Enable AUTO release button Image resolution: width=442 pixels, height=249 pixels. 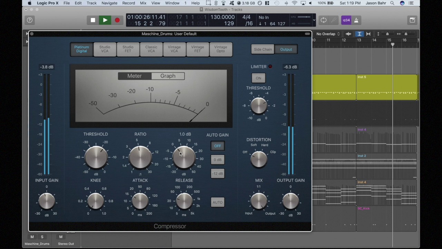pyautogui.click(x=218, y=202)
